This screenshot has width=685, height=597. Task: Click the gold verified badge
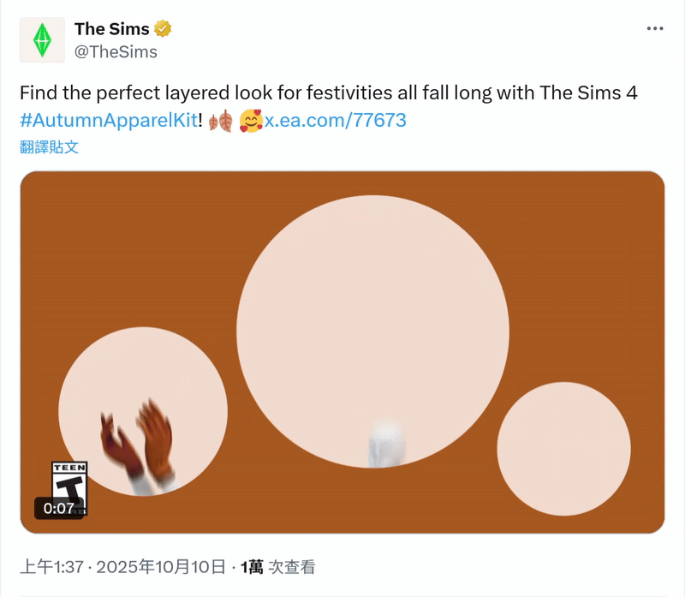point(163,29)
